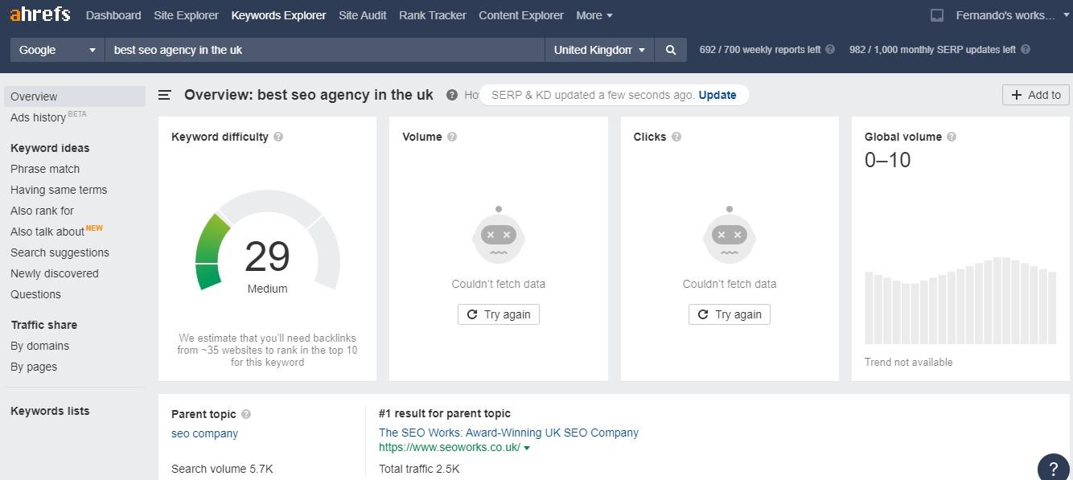Click the help icon beside Global volume
The height and width of the screenshot is (480, 1073).
[952, 137]
